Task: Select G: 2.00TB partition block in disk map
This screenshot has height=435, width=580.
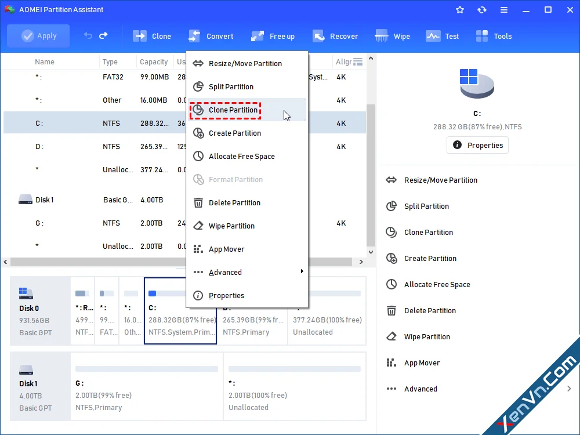Action: point(147,386)
